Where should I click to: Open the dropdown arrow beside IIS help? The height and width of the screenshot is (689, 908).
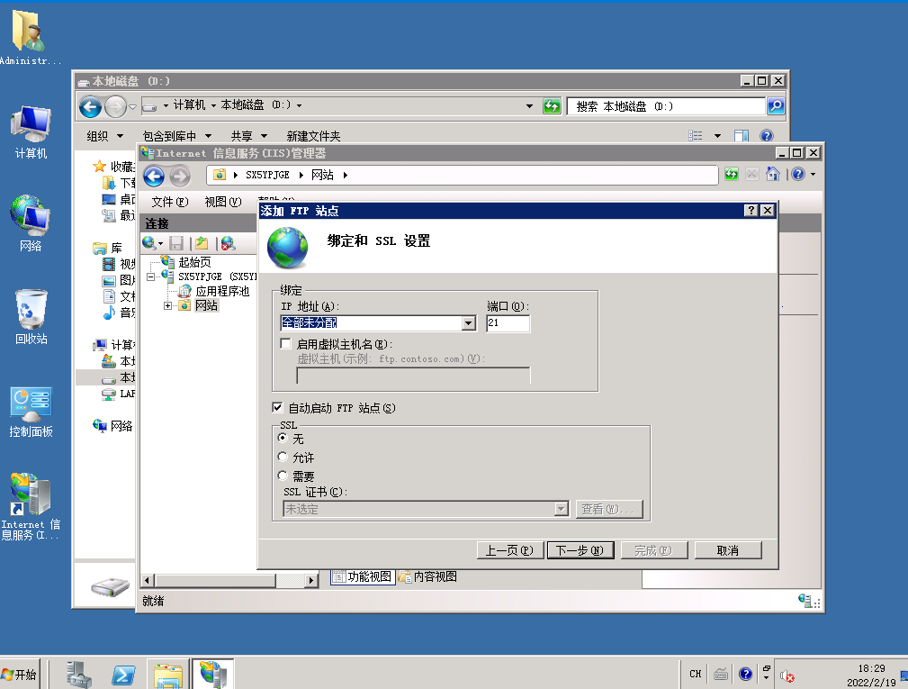813,174
